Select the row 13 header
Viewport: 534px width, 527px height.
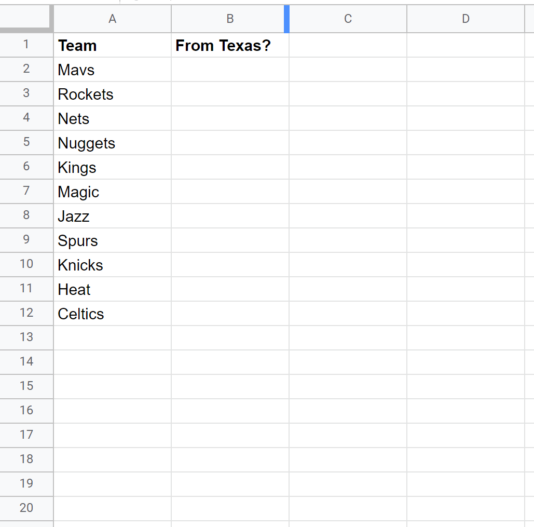26,337
